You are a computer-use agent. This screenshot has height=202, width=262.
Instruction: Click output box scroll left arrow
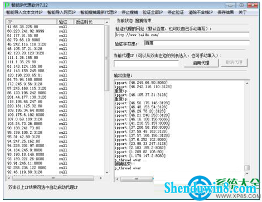point(117,179)
